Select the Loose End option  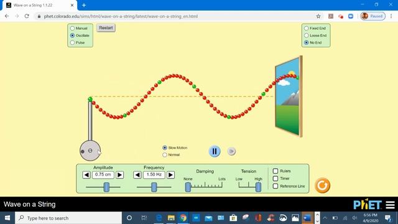pos(307,35)
